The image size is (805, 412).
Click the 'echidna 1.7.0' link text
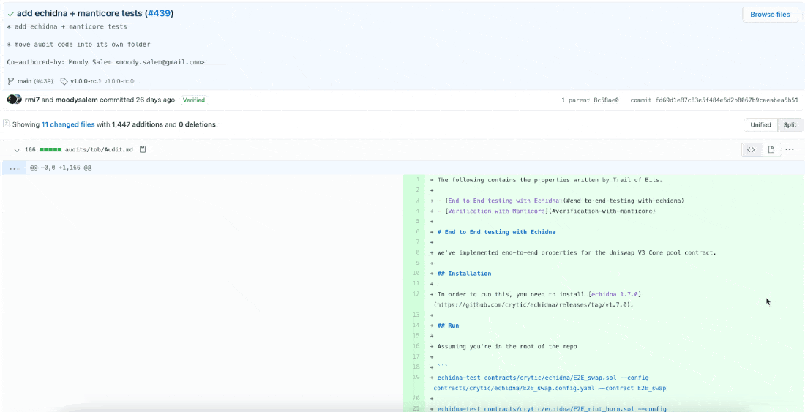click(x=615, y=294)
